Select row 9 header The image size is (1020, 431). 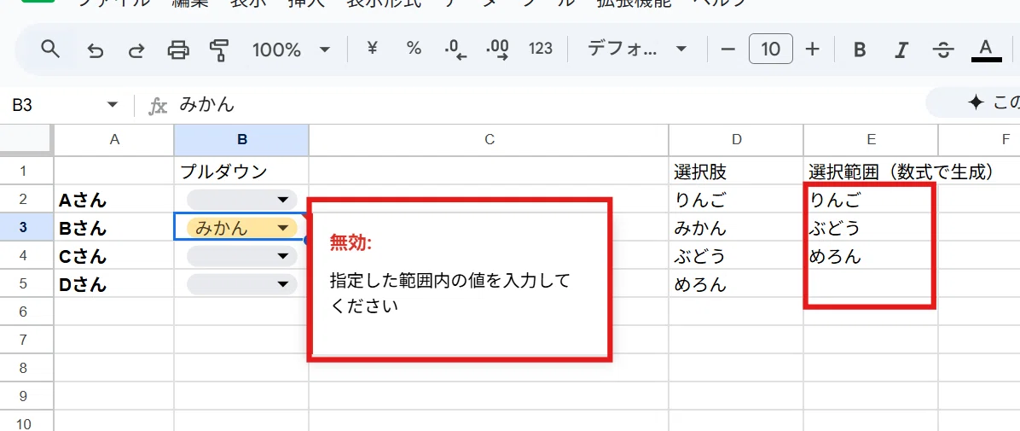point(26,397)
